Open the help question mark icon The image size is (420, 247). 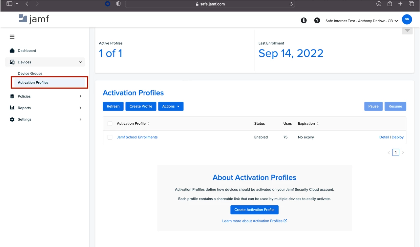coord(317,20)
